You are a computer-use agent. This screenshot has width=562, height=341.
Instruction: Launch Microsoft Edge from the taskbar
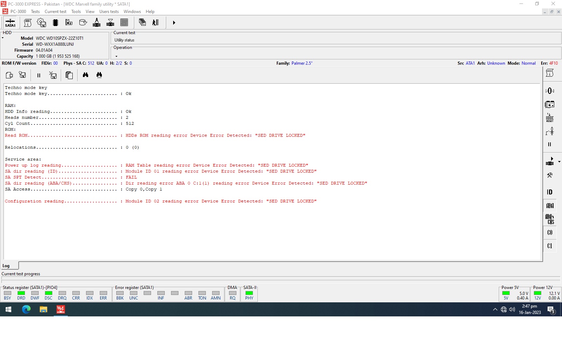coord(26,309)
